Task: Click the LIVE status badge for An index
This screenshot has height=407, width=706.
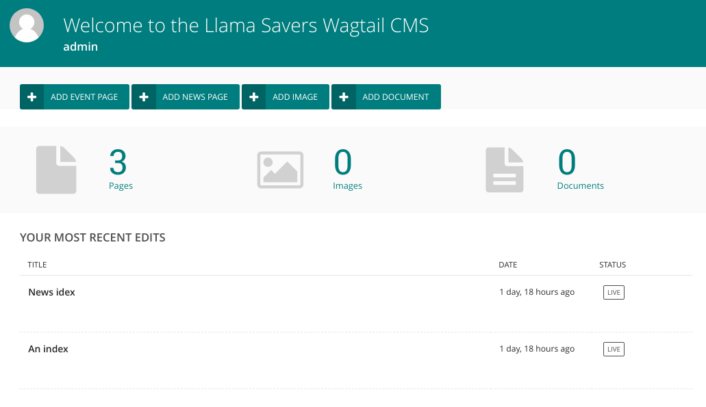Action: (x=613, y=349)
